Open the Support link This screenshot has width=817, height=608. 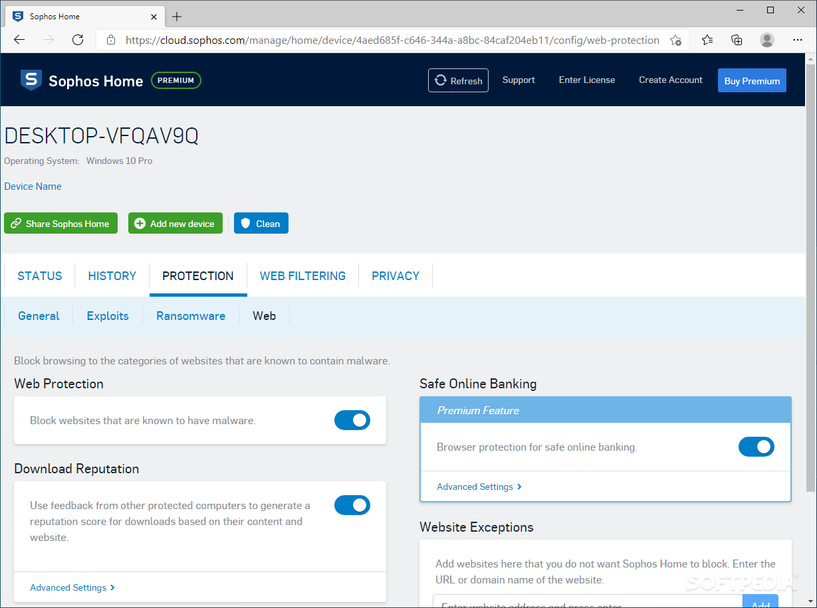519,80
